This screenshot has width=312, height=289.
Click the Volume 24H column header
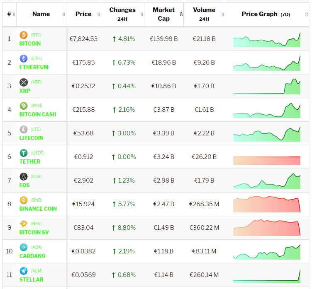[x=204, y=14]
